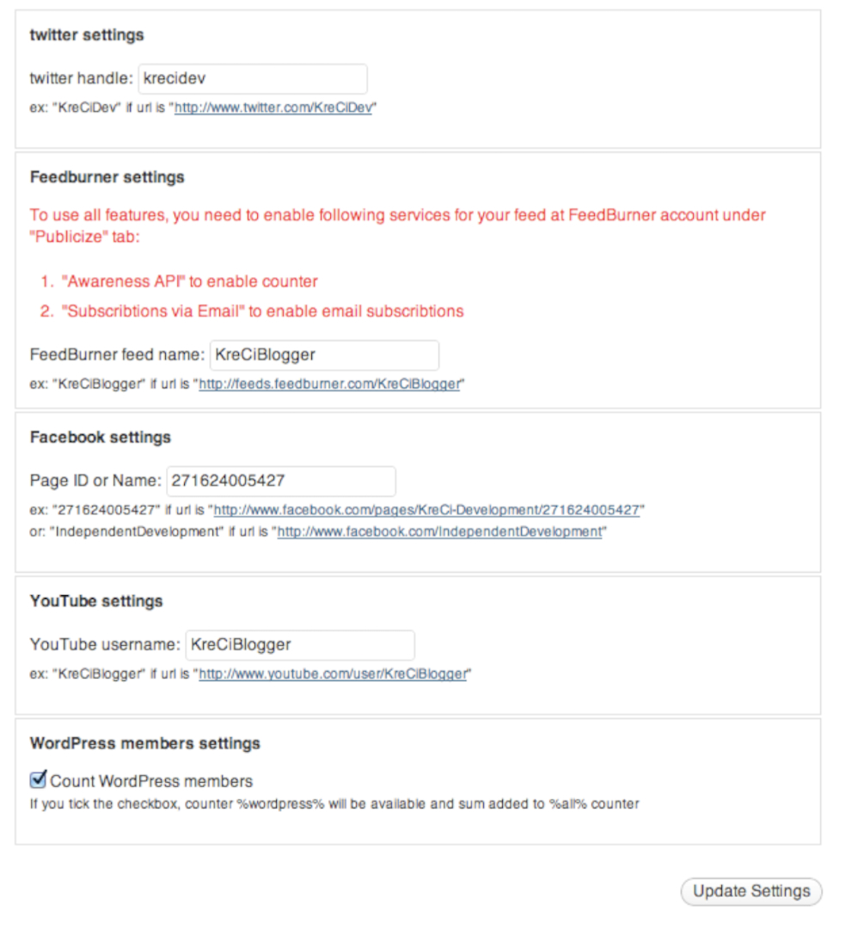Screen dimensions: 845x929
Task: Open the feeds.feedburner.com/KreCiBlogger link
Action: point(330,385)
